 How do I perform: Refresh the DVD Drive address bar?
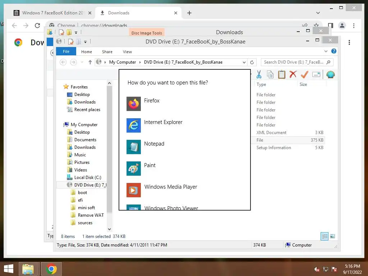[x=252, y=62]
